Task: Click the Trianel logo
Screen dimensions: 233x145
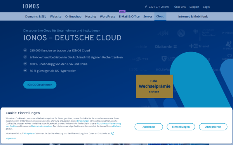Action: [199, 46]
